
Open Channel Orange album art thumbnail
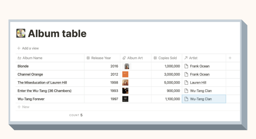[125, 74]
